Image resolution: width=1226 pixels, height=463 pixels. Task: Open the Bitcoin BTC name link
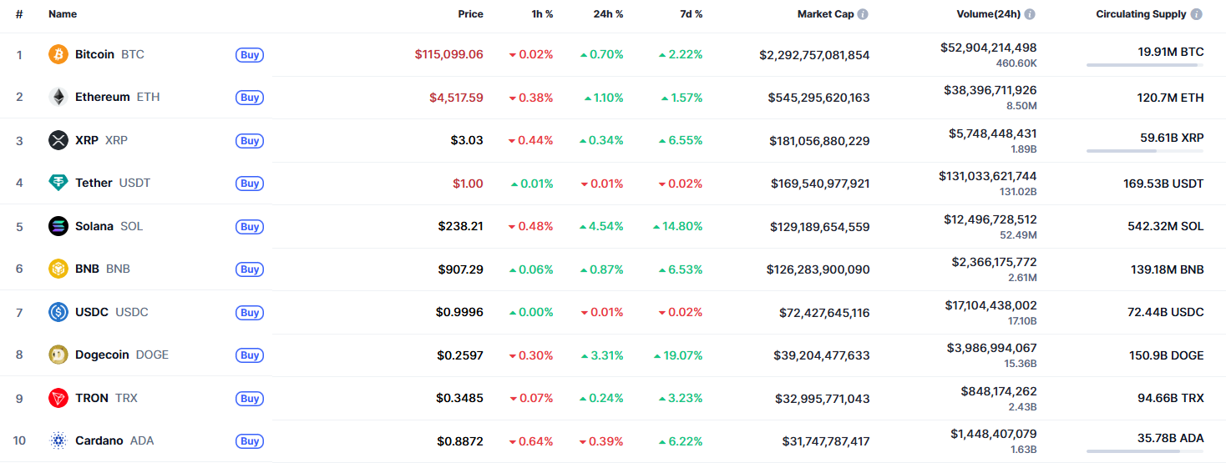[x=109, y=54]
